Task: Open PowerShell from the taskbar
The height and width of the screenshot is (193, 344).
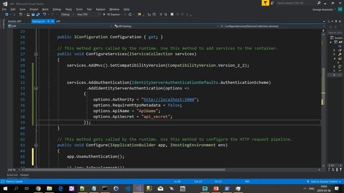Action: pos(227,188)
